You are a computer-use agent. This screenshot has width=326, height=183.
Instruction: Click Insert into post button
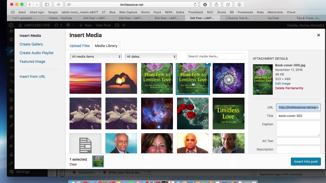coord(306,162)
